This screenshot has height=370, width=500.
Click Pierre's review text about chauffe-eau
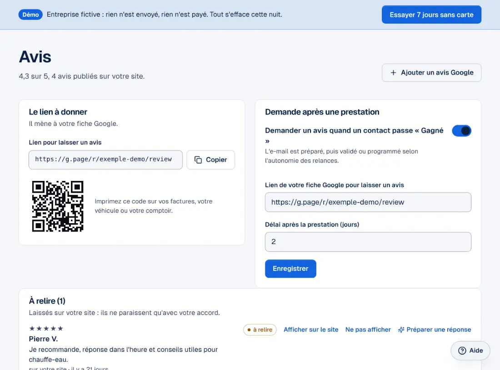pos(123,355)
